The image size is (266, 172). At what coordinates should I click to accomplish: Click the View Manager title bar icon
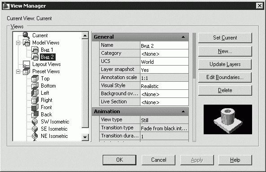[x=6, y=6]
